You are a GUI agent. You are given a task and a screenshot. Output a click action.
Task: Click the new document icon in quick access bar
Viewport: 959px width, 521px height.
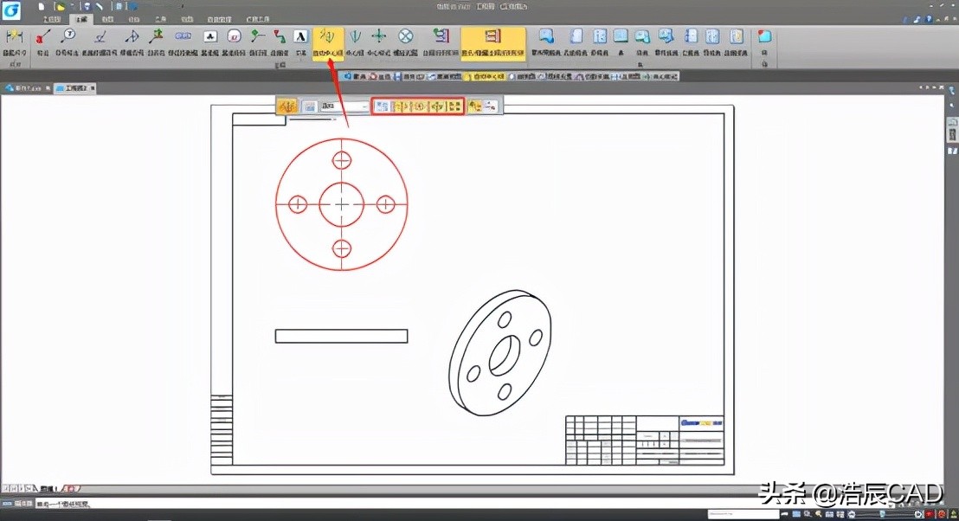(41, 7)
